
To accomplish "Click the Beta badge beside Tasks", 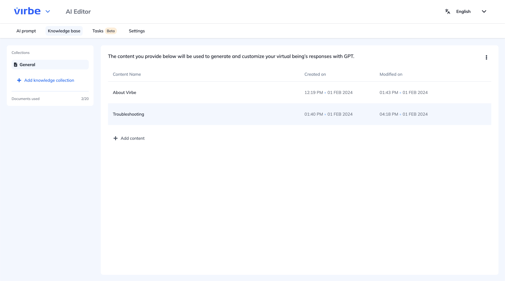I will [x=111, y=31].
